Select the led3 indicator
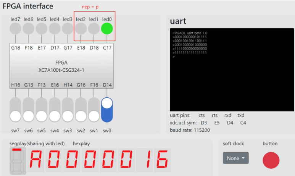 (x=68, y=29)
